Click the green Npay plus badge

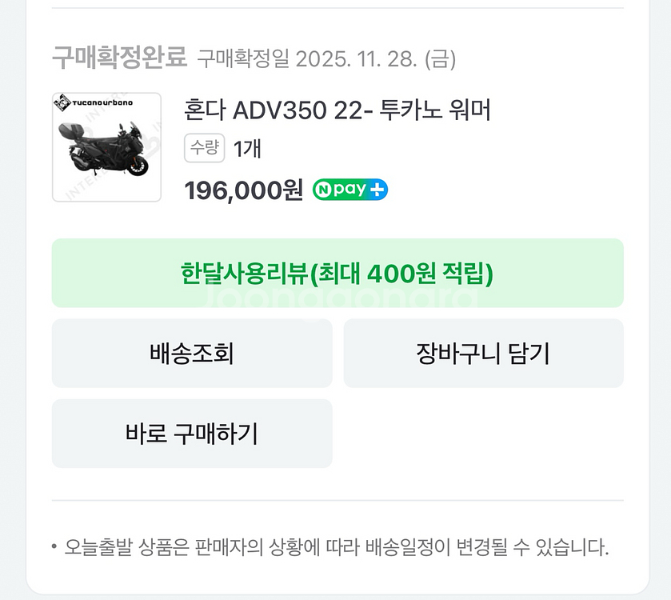point(350,190)
